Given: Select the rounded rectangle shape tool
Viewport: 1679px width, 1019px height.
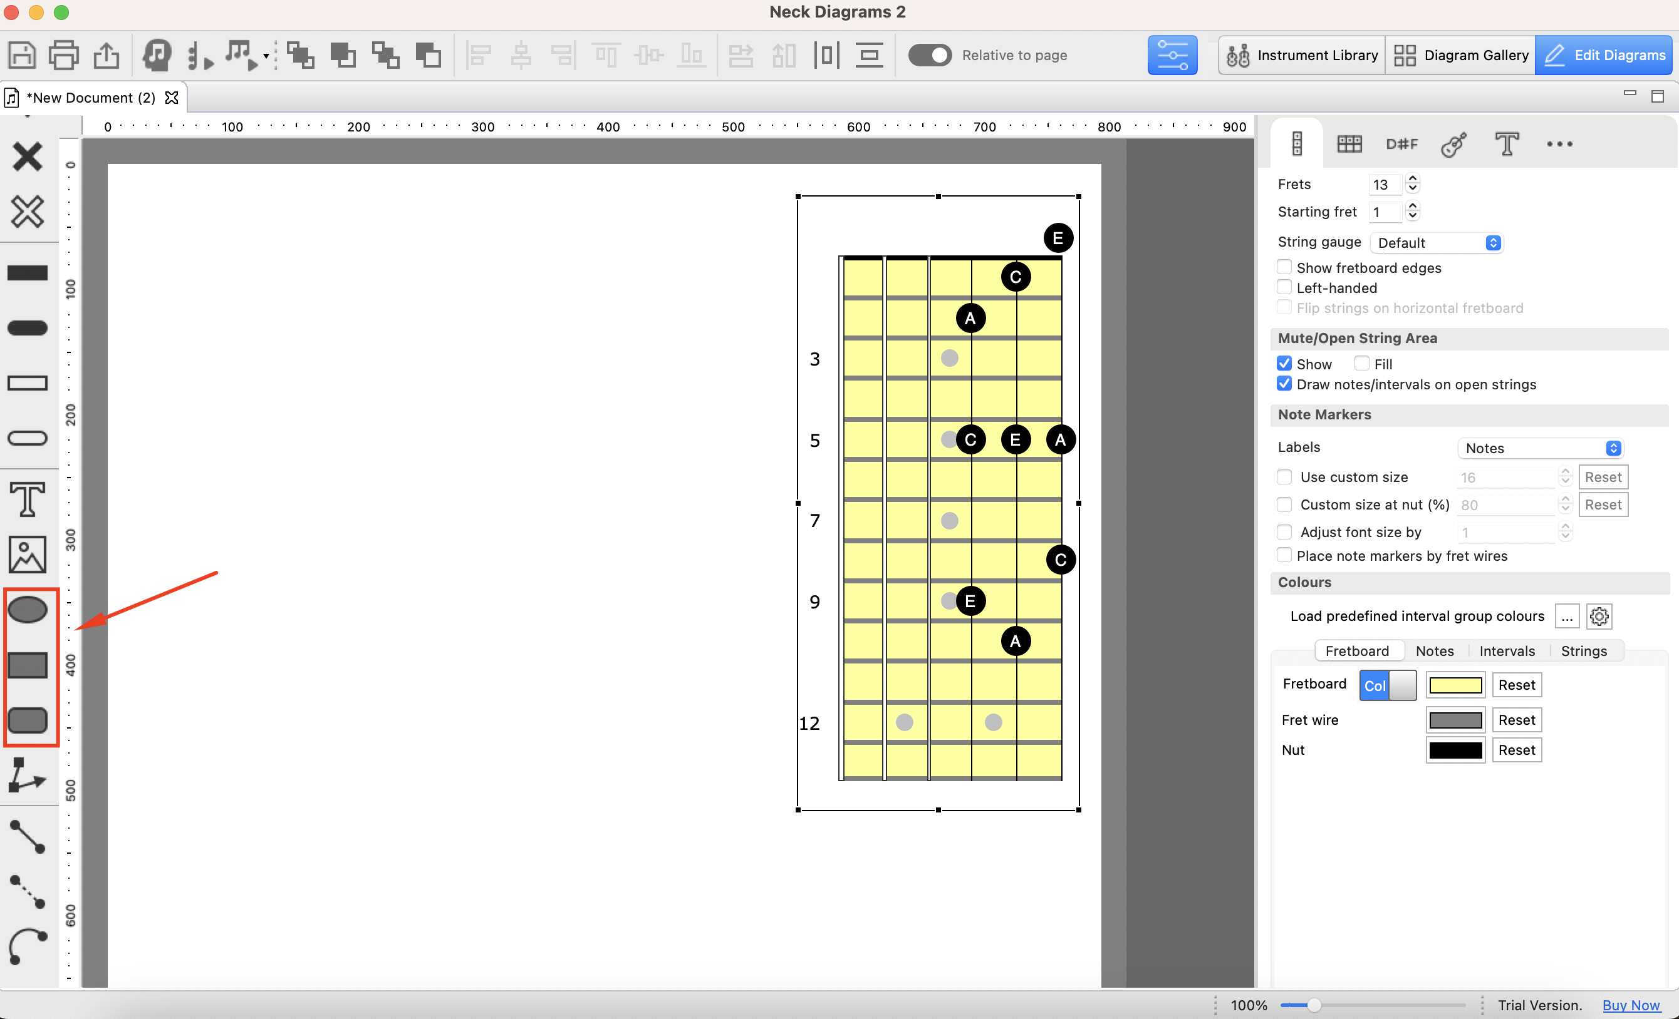Looking at the screenshot, I should click(x=28, y=720).
